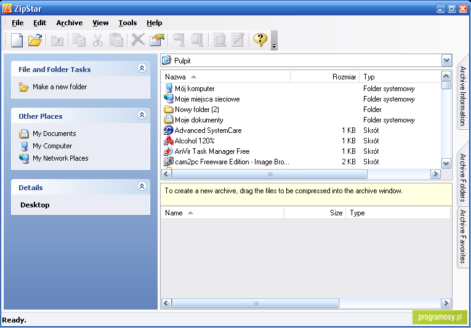Viewport: 471px width, 328px height.
Task: Open the Edit menu
Action: pyautogui.click(x=39, y=23)
